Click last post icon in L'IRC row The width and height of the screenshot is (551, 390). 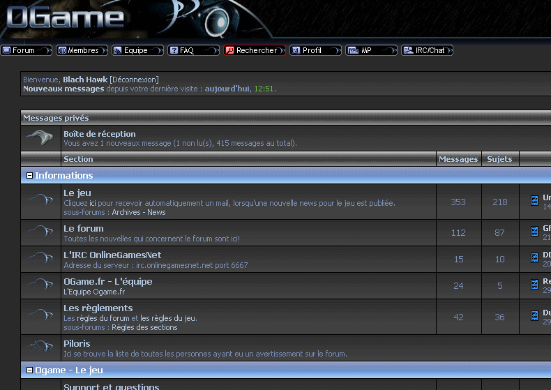[x=534, y=257]
